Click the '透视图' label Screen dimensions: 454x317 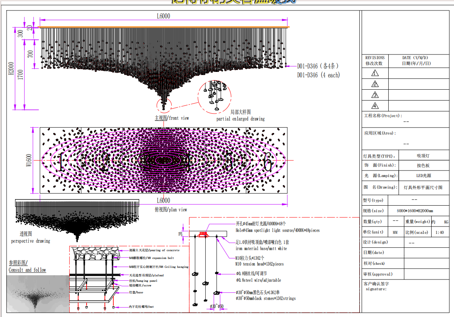coord(26,233)
